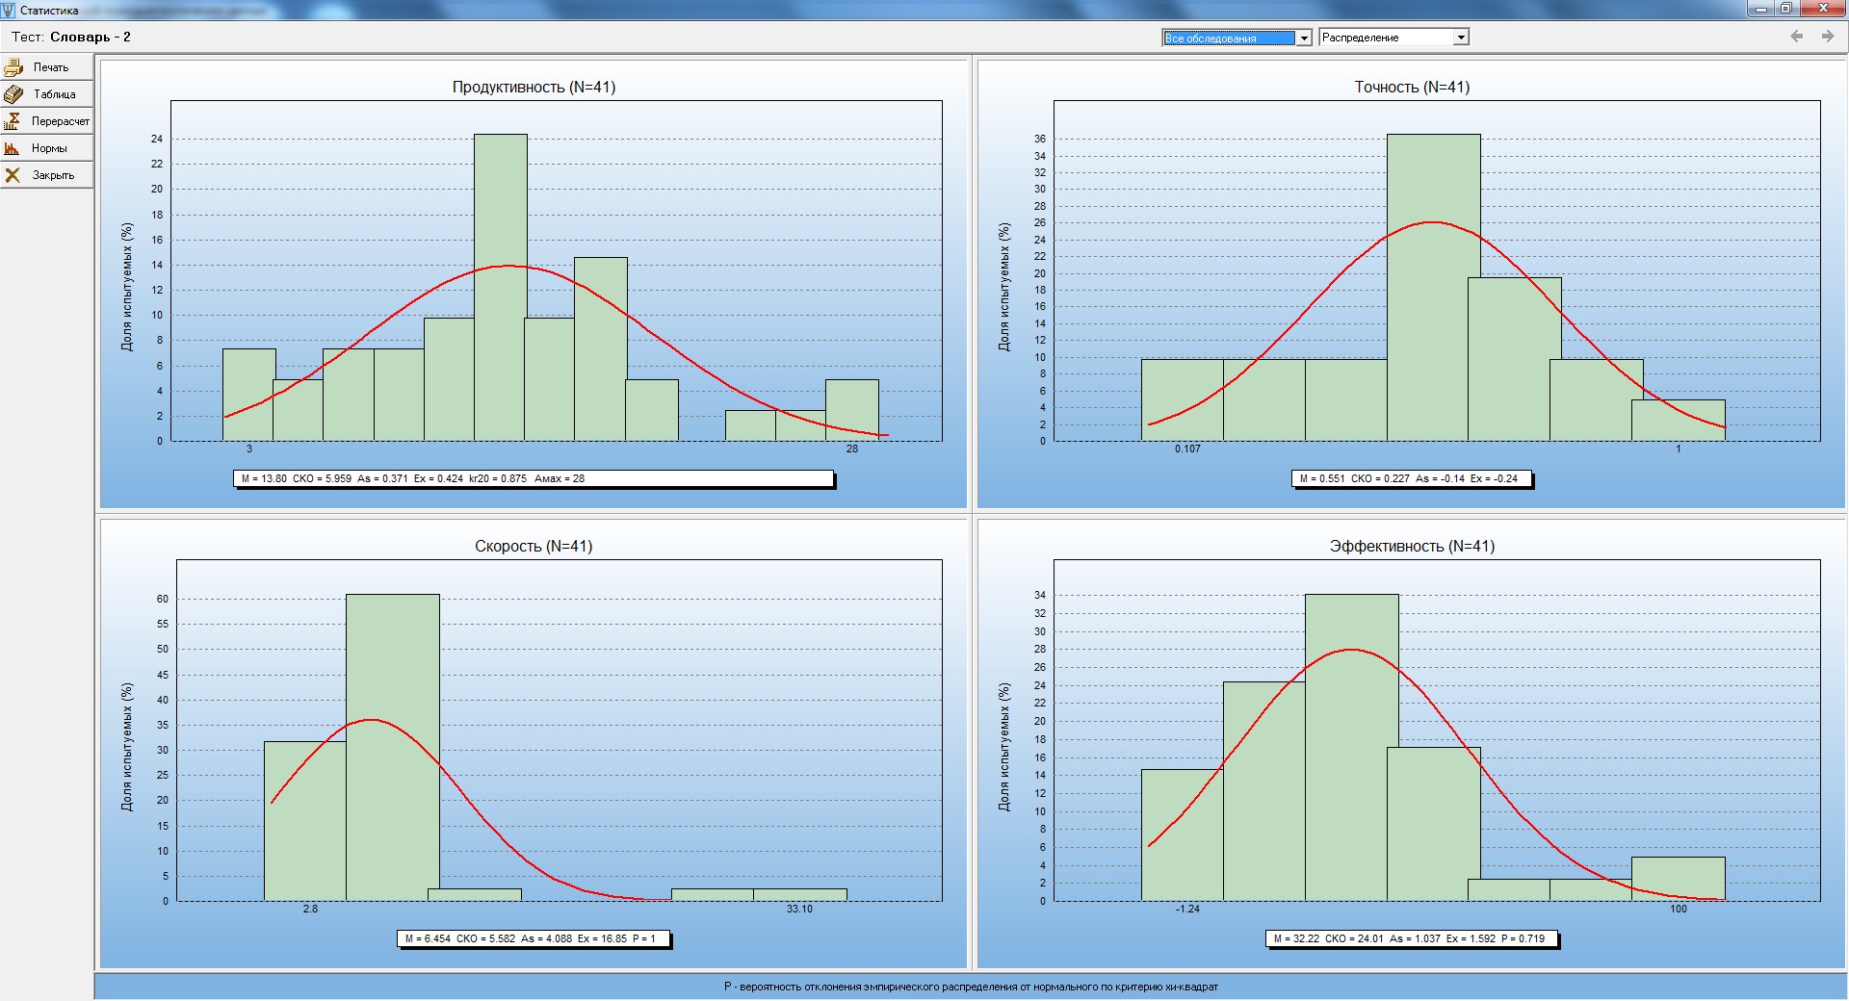This screenshot has height=1001, width=1849.
Task: Click the Продуктивность (N=41) chart title
Action: [534, 87]
